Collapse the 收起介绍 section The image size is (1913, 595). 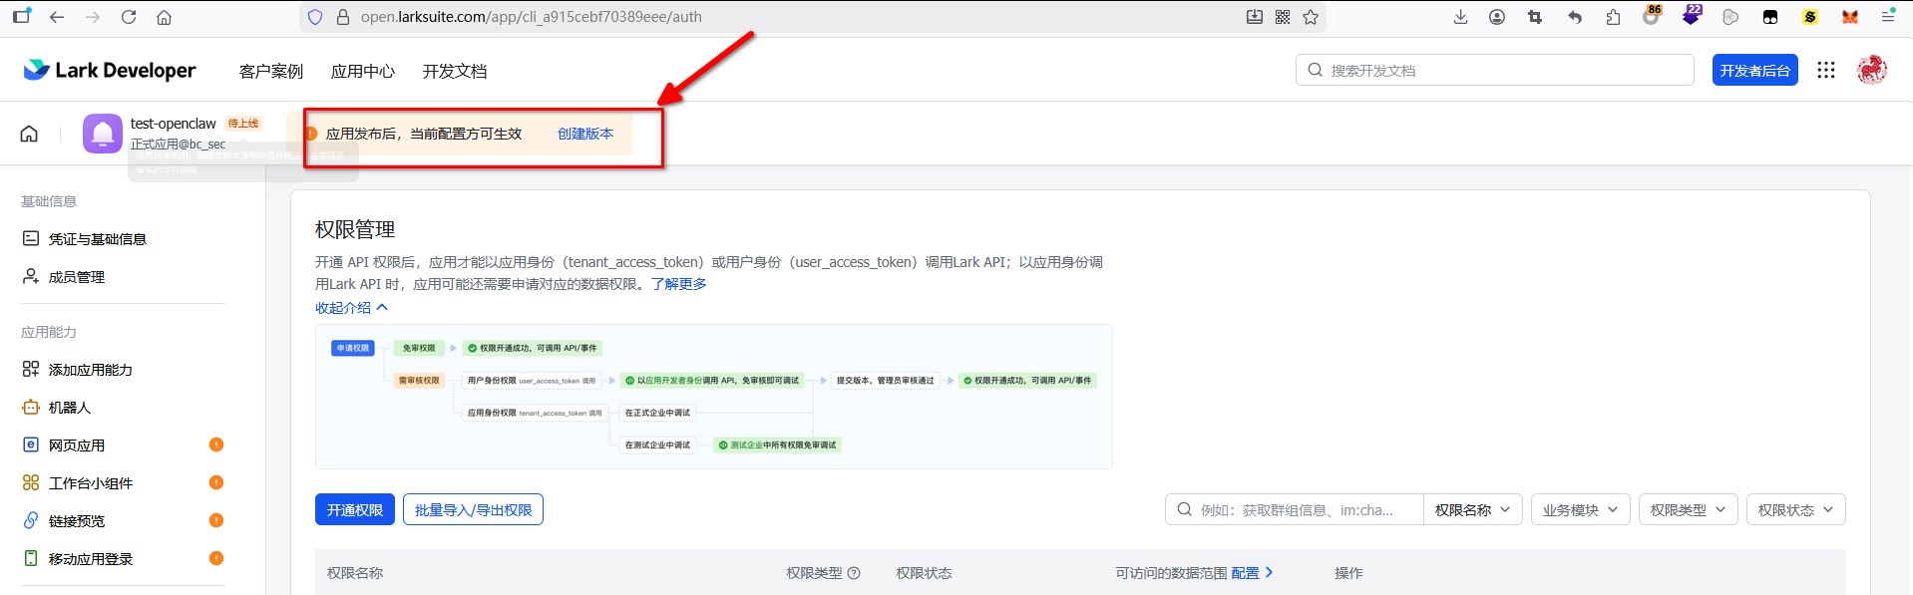[351, 308]
